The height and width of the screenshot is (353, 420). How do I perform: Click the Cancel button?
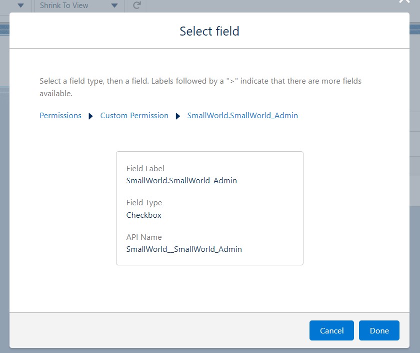pos(331,330)
